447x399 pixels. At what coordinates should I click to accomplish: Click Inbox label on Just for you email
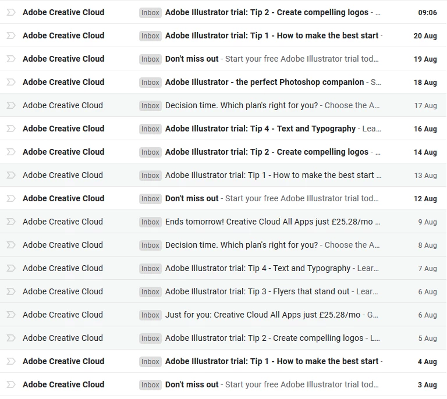[x=150, y=315]
